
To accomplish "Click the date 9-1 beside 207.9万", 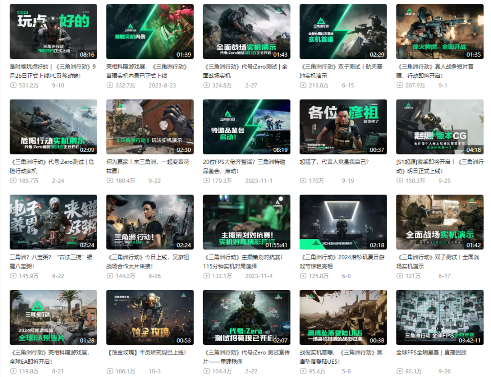I will 443,85.
